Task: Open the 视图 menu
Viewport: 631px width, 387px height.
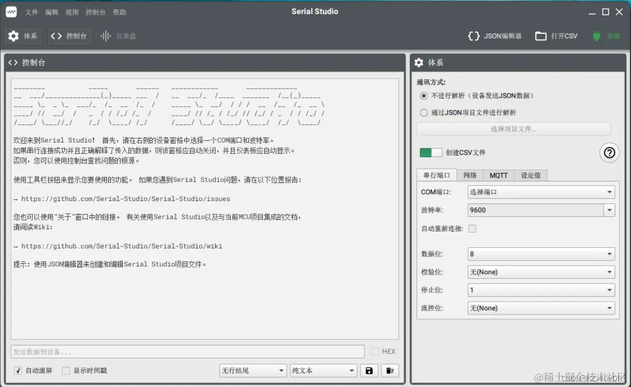Action: coord(72,12)
